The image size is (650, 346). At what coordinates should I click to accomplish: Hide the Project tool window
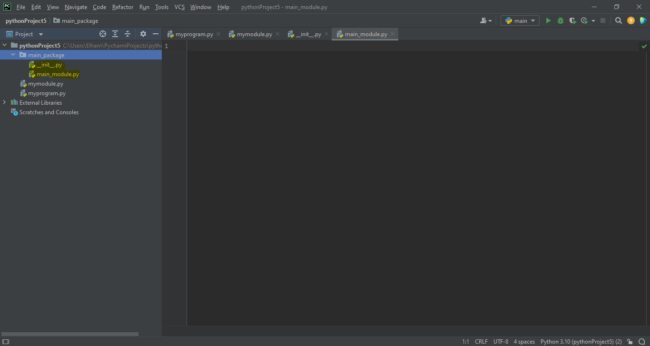pyautogui.click(x=155, y=34)
